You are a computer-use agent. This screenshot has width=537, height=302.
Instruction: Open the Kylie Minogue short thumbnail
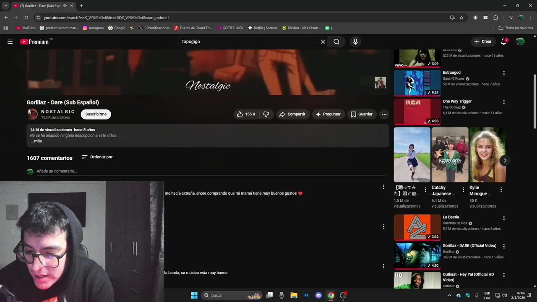click(487, 155)
